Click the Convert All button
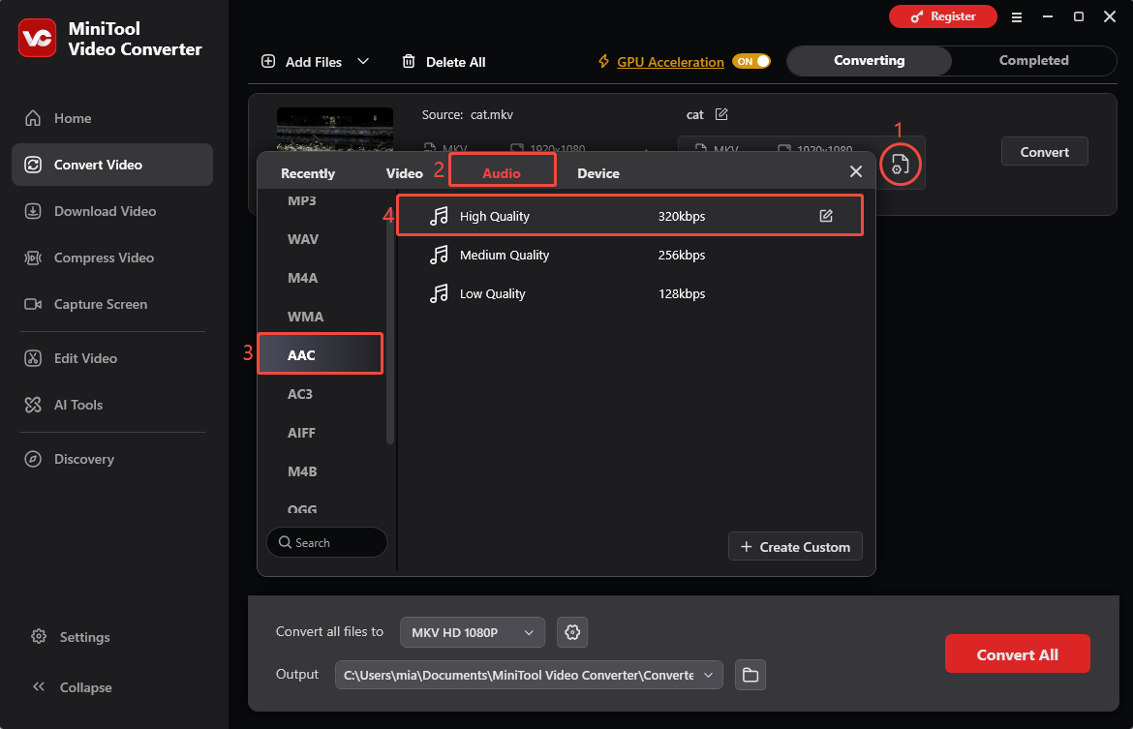The image size is (1133, 729). 1017,653
